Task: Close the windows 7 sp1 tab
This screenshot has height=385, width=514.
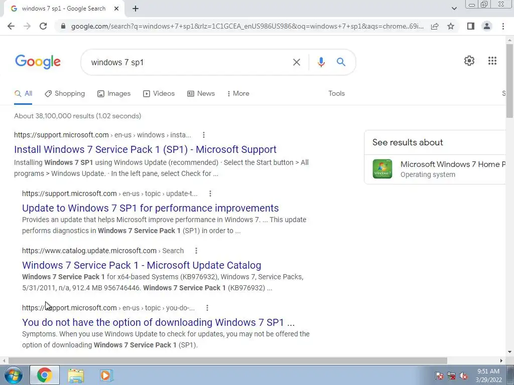Action: coord(116,9)
